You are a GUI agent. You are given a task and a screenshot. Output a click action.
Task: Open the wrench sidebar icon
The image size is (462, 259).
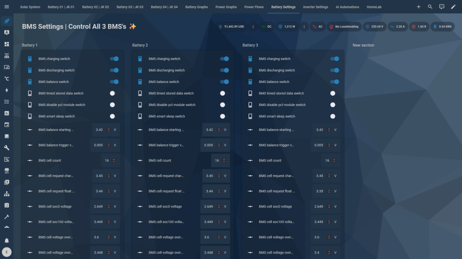pyautogui.click(x=6, y=147)
